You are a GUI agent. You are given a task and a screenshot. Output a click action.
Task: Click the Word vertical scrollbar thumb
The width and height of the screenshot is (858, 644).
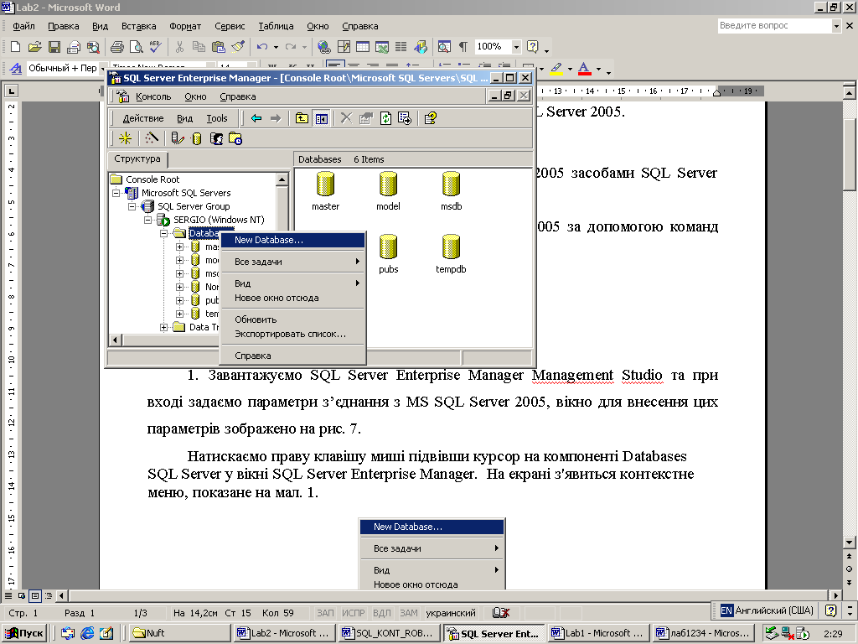[x=850, y=153]
